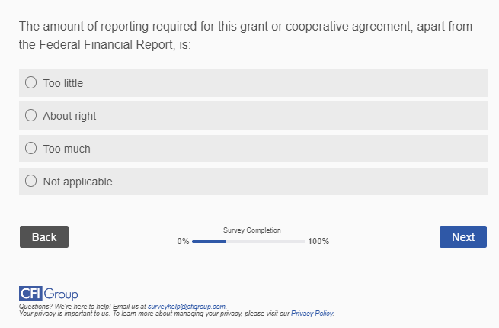Image resolution: width=499 pixels, height=328 pixels.
Task: Mark 'Not applicable' radio button
Action: (x=31, y=182)
